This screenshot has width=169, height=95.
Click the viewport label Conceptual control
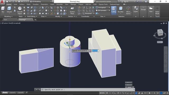(16, 23)
